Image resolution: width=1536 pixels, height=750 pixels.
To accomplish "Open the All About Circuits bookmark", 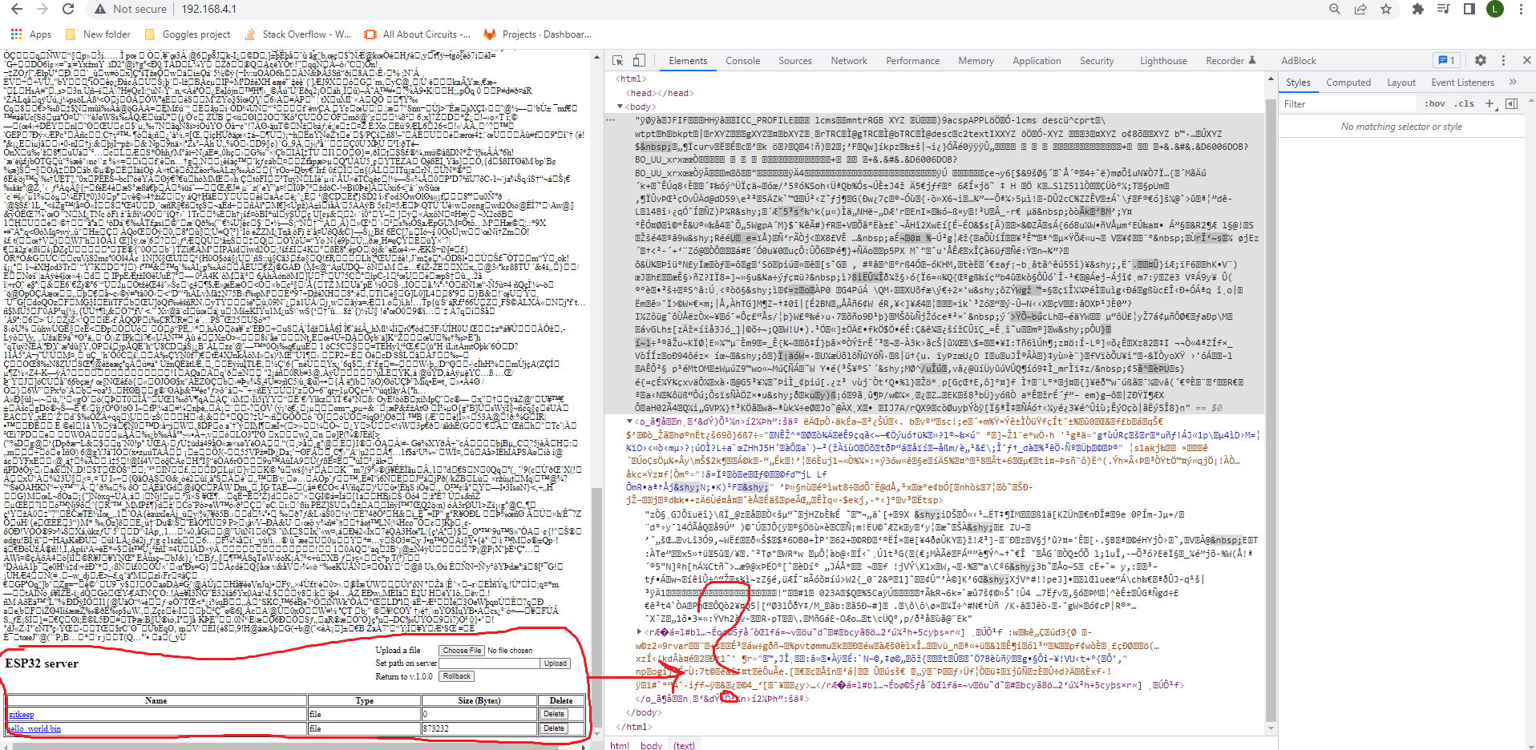I will 418,34.
